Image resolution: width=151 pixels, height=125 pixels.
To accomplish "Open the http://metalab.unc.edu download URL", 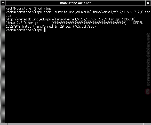I will [x=63, y=19].
